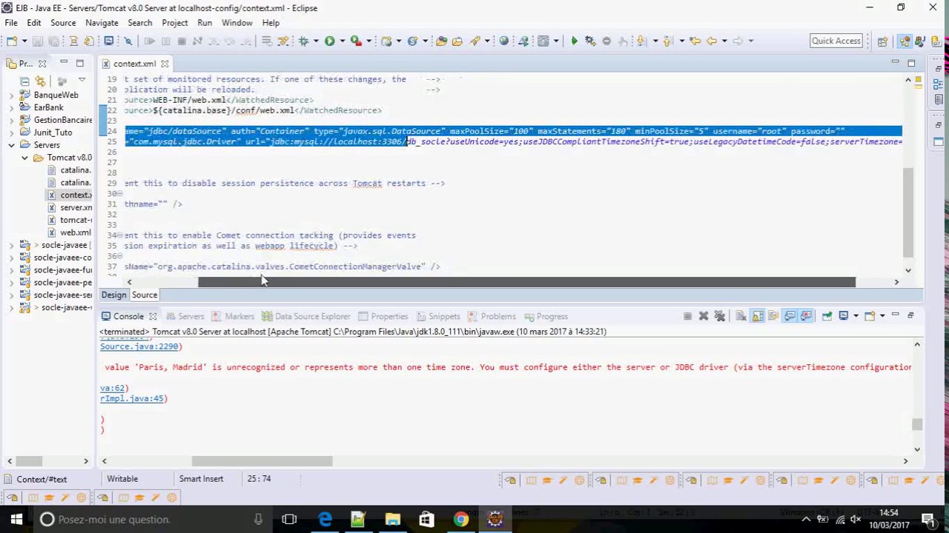The height and width of the screenshot is (533, 949).
Task: Switch to the Java EE perspective icon
Action: 905,41
